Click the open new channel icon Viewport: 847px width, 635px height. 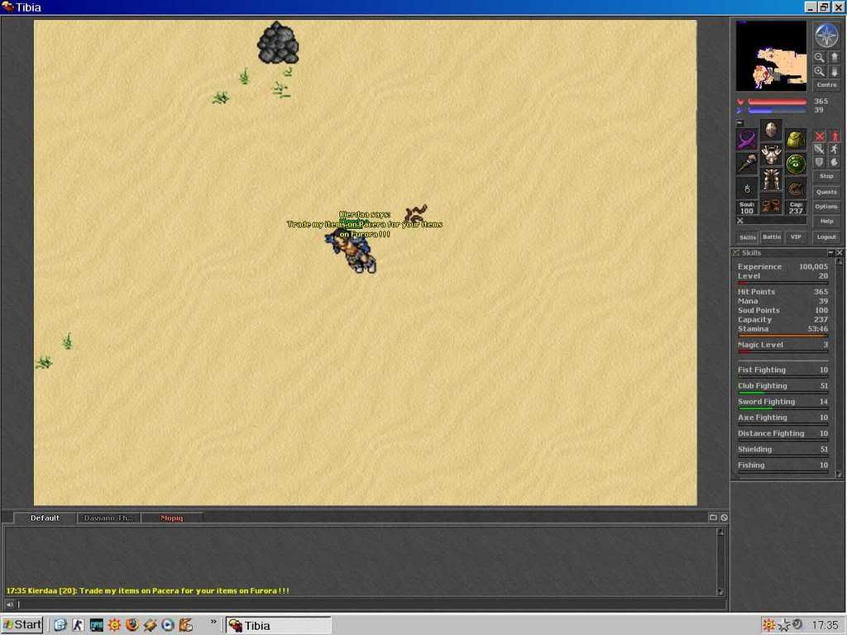click(713, 518)
